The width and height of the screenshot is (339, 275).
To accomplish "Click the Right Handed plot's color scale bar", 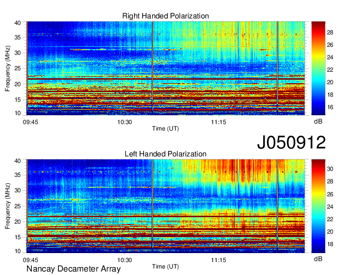I will (318, 68).
